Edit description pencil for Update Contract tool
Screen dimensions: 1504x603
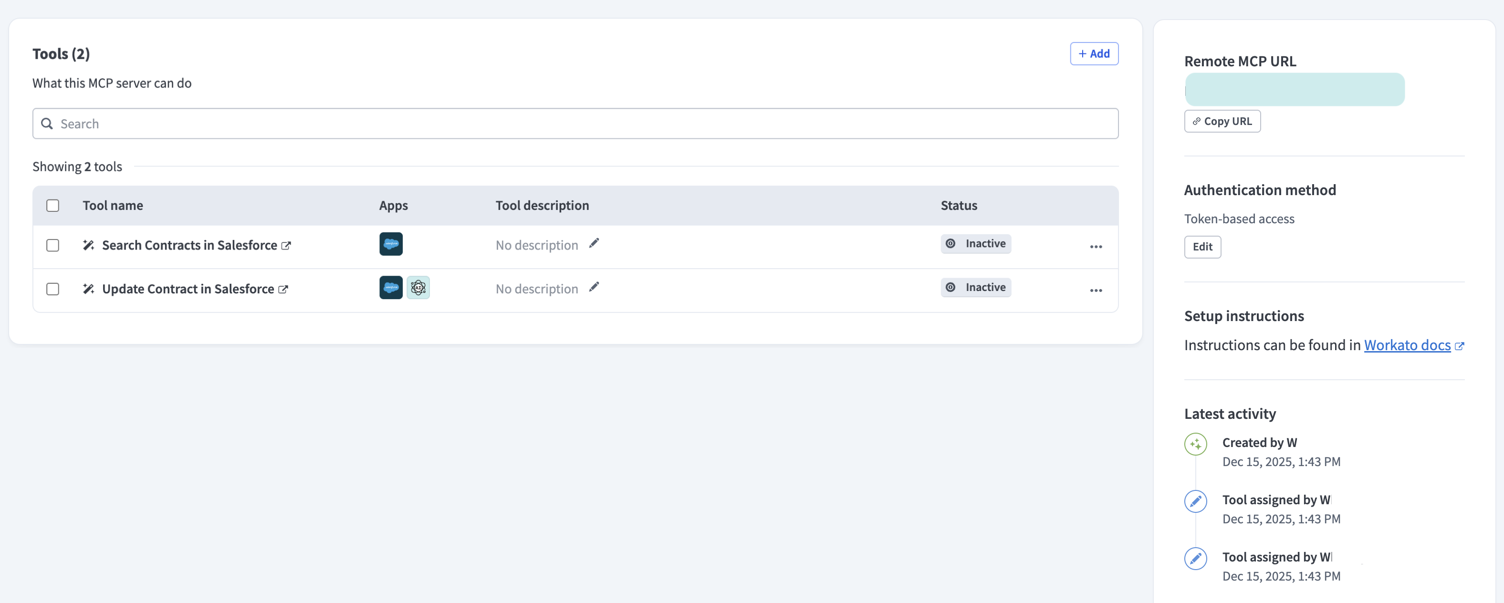[x=594, y=287]
